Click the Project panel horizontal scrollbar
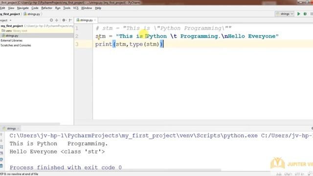This screenshot has width=313, height=176. [30, 124]
